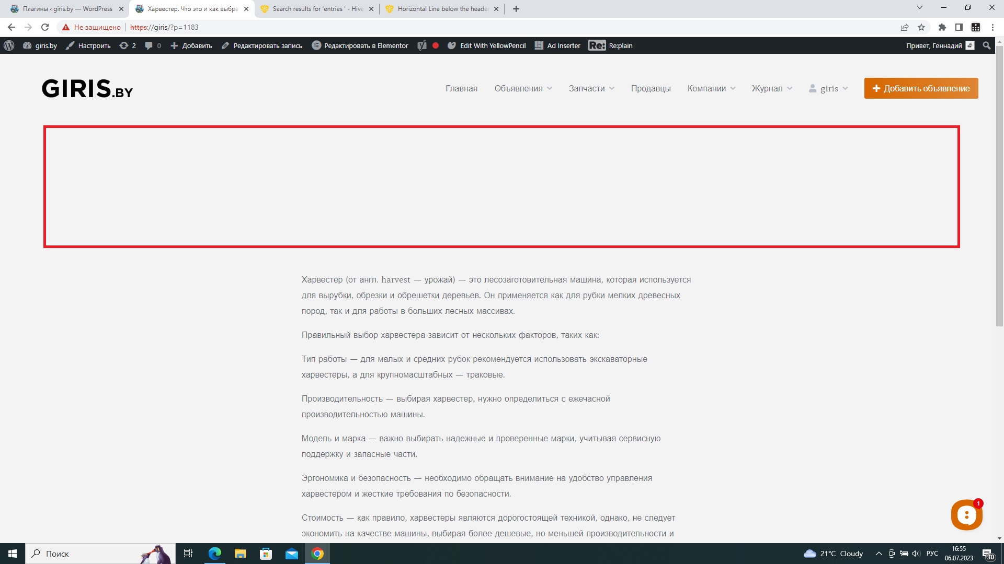The height and width of the screenshot is (564, 1004).
Task: Click the comments bubble icon in admin bar
Action: click(x=149, y=45)
